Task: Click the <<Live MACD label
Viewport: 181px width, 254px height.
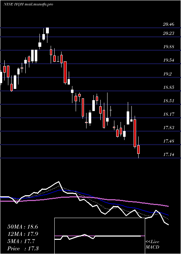Action: tap(152, 245)
